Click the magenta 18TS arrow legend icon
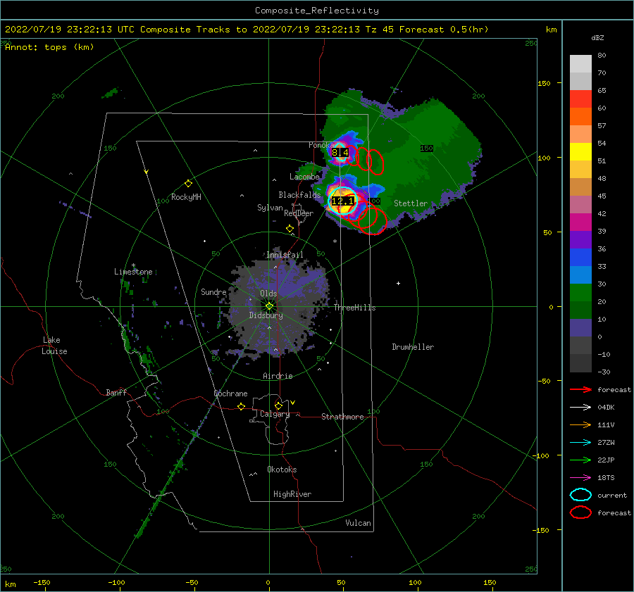This screenshot has width=634, height=592. (580, 478)
